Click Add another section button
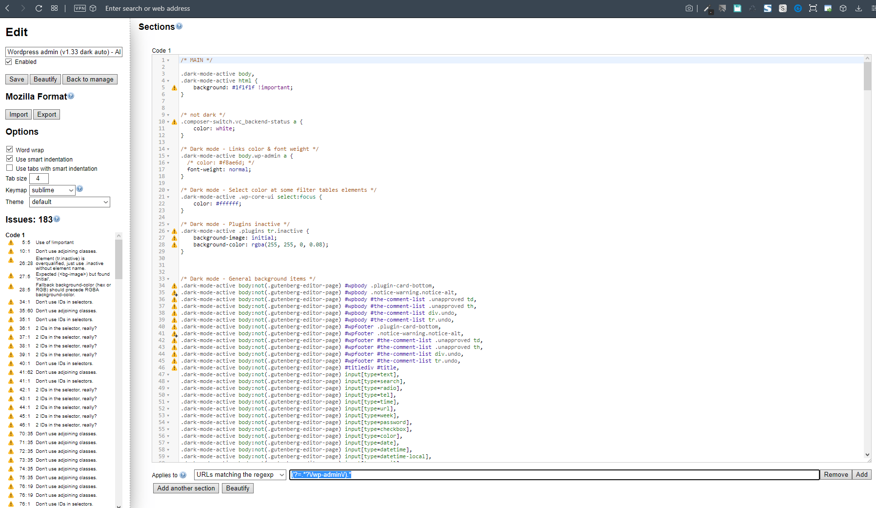 [186, 488]
